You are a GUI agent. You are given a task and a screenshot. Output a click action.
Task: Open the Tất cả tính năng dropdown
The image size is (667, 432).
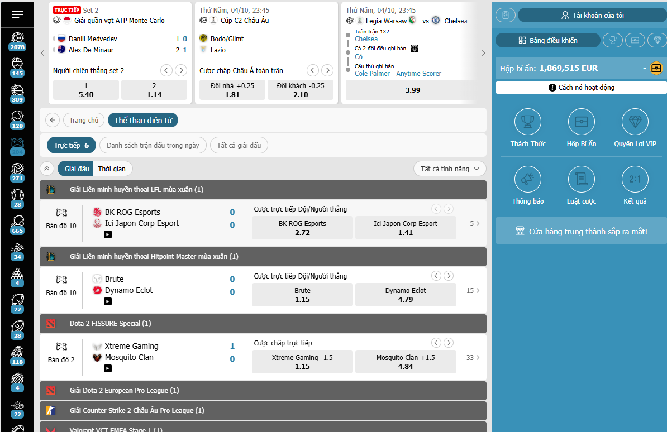[450, 169]
